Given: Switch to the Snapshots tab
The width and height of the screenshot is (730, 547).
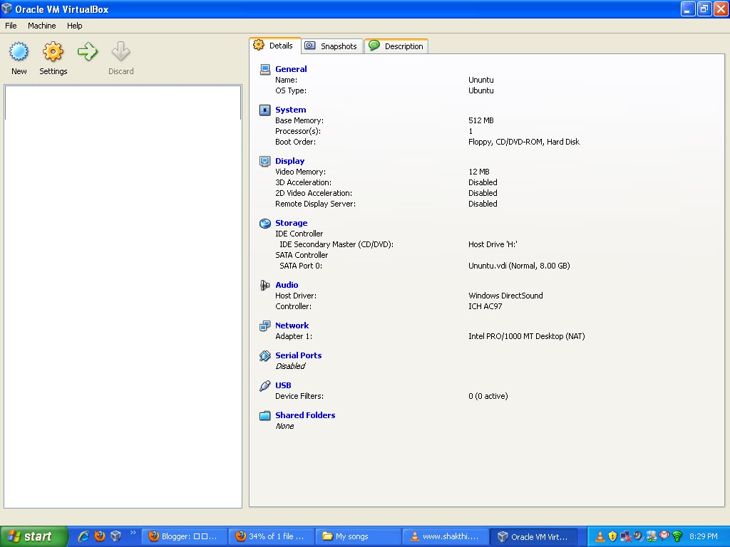Looking at the screenshot, I should (332, 46).
